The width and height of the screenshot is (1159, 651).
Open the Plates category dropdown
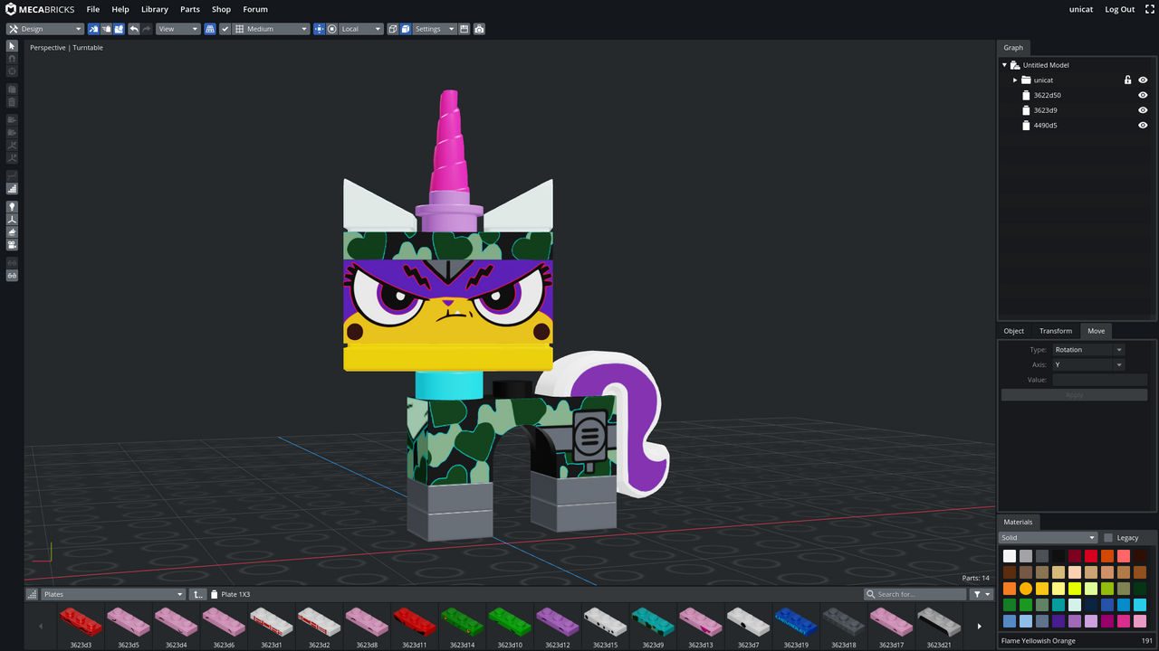coord(113,594)
